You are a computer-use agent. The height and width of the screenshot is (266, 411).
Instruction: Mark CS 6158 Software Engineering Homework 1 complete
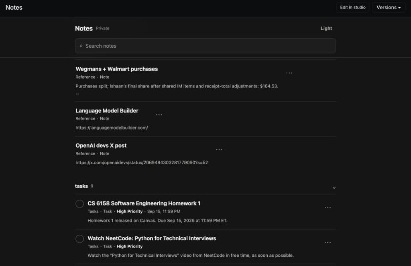[80, 204]
